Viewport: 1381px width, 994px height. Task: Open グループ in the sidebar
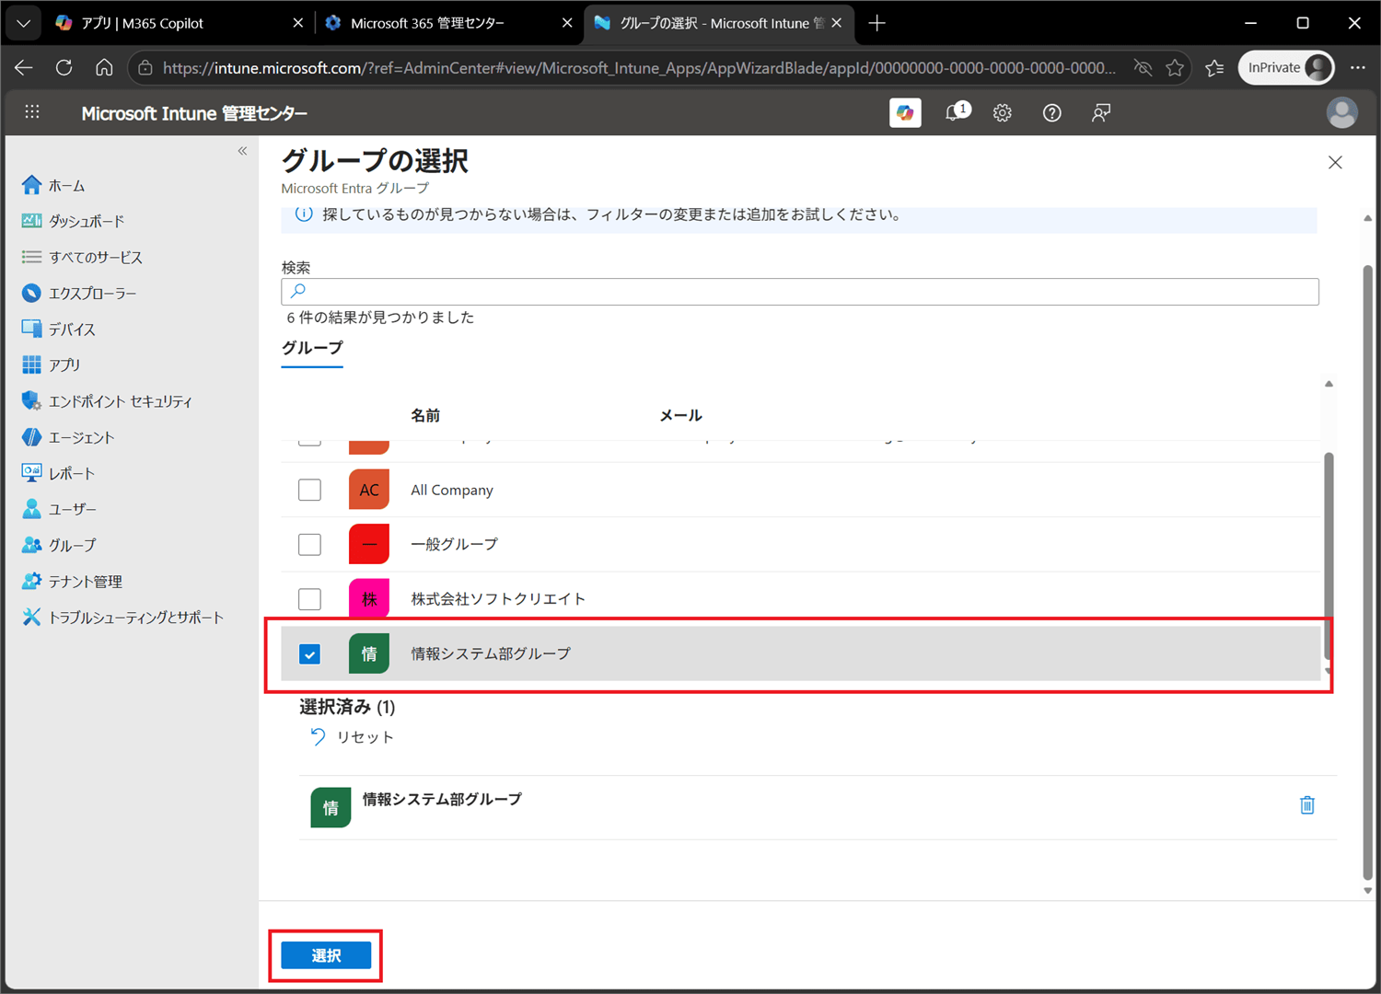(72, 545)
